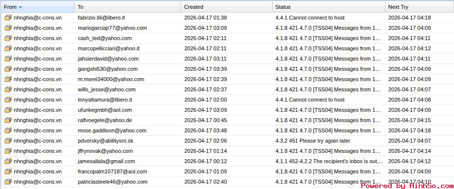Screen dimensions: 454x189
Task: Select recipient patriciasteele46@yahoo.com
Action: click(113, 182)
